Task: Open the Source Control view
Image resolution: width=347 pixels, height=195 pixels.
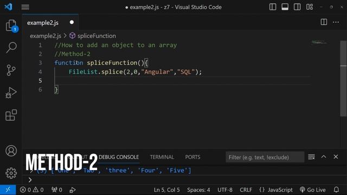Action: click(11, 70)
